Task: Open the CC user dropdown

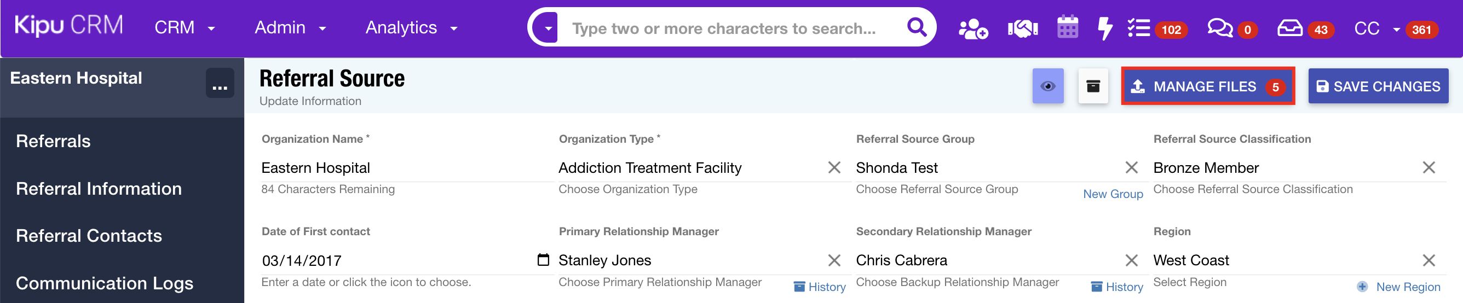Action: [1376, 28]
